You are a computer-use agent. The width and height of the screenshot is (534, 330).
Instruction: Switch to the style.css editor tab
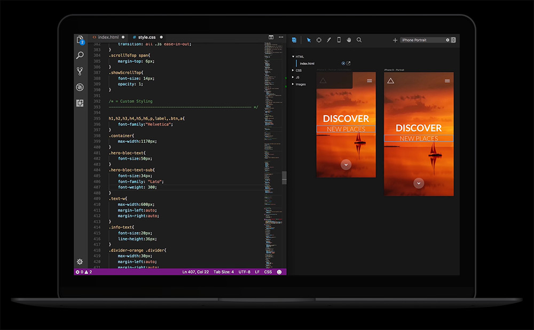click(x=148, y=37)
